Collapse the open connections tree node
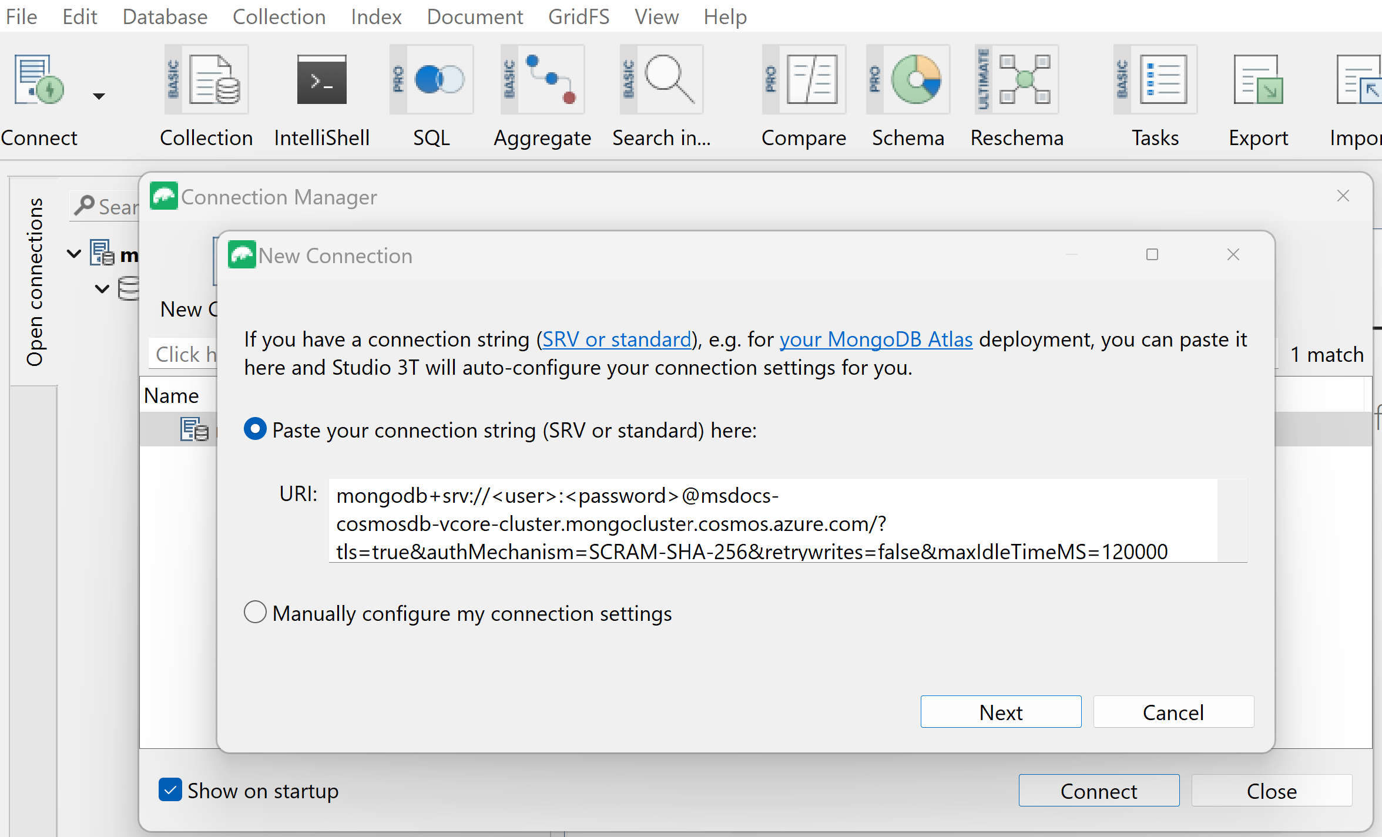Screen dimensions: 1382x837 pyautogui.click(x=73, y=254)
